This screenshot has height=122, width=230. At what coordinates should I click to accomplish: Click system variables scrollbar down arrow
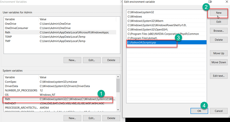click(118, 110)
